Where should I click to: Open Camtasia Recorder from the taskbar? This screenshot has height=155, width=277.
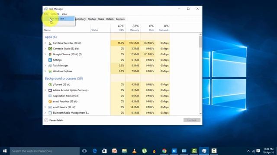pos(214,151)
